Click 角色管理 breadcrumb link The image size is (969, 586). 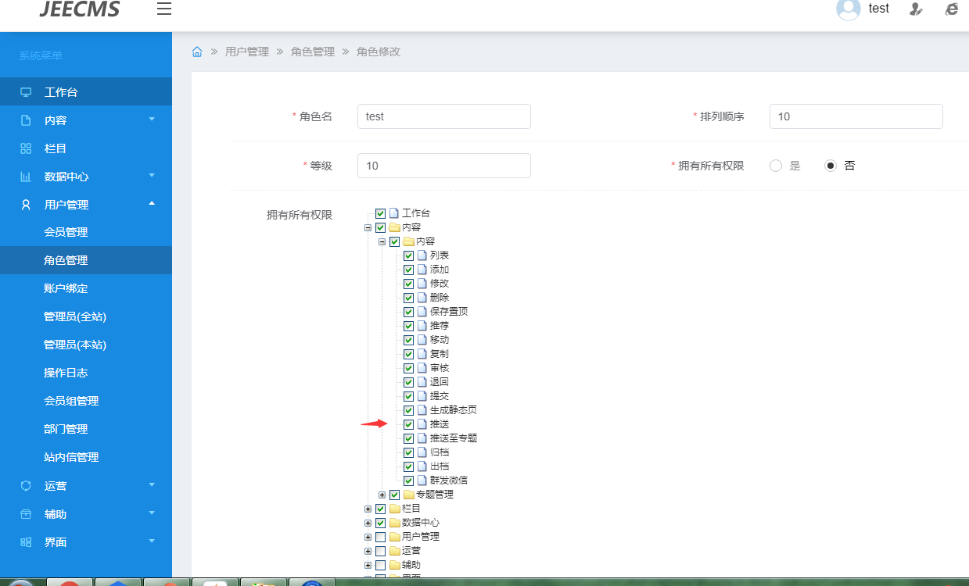[313, 52]
